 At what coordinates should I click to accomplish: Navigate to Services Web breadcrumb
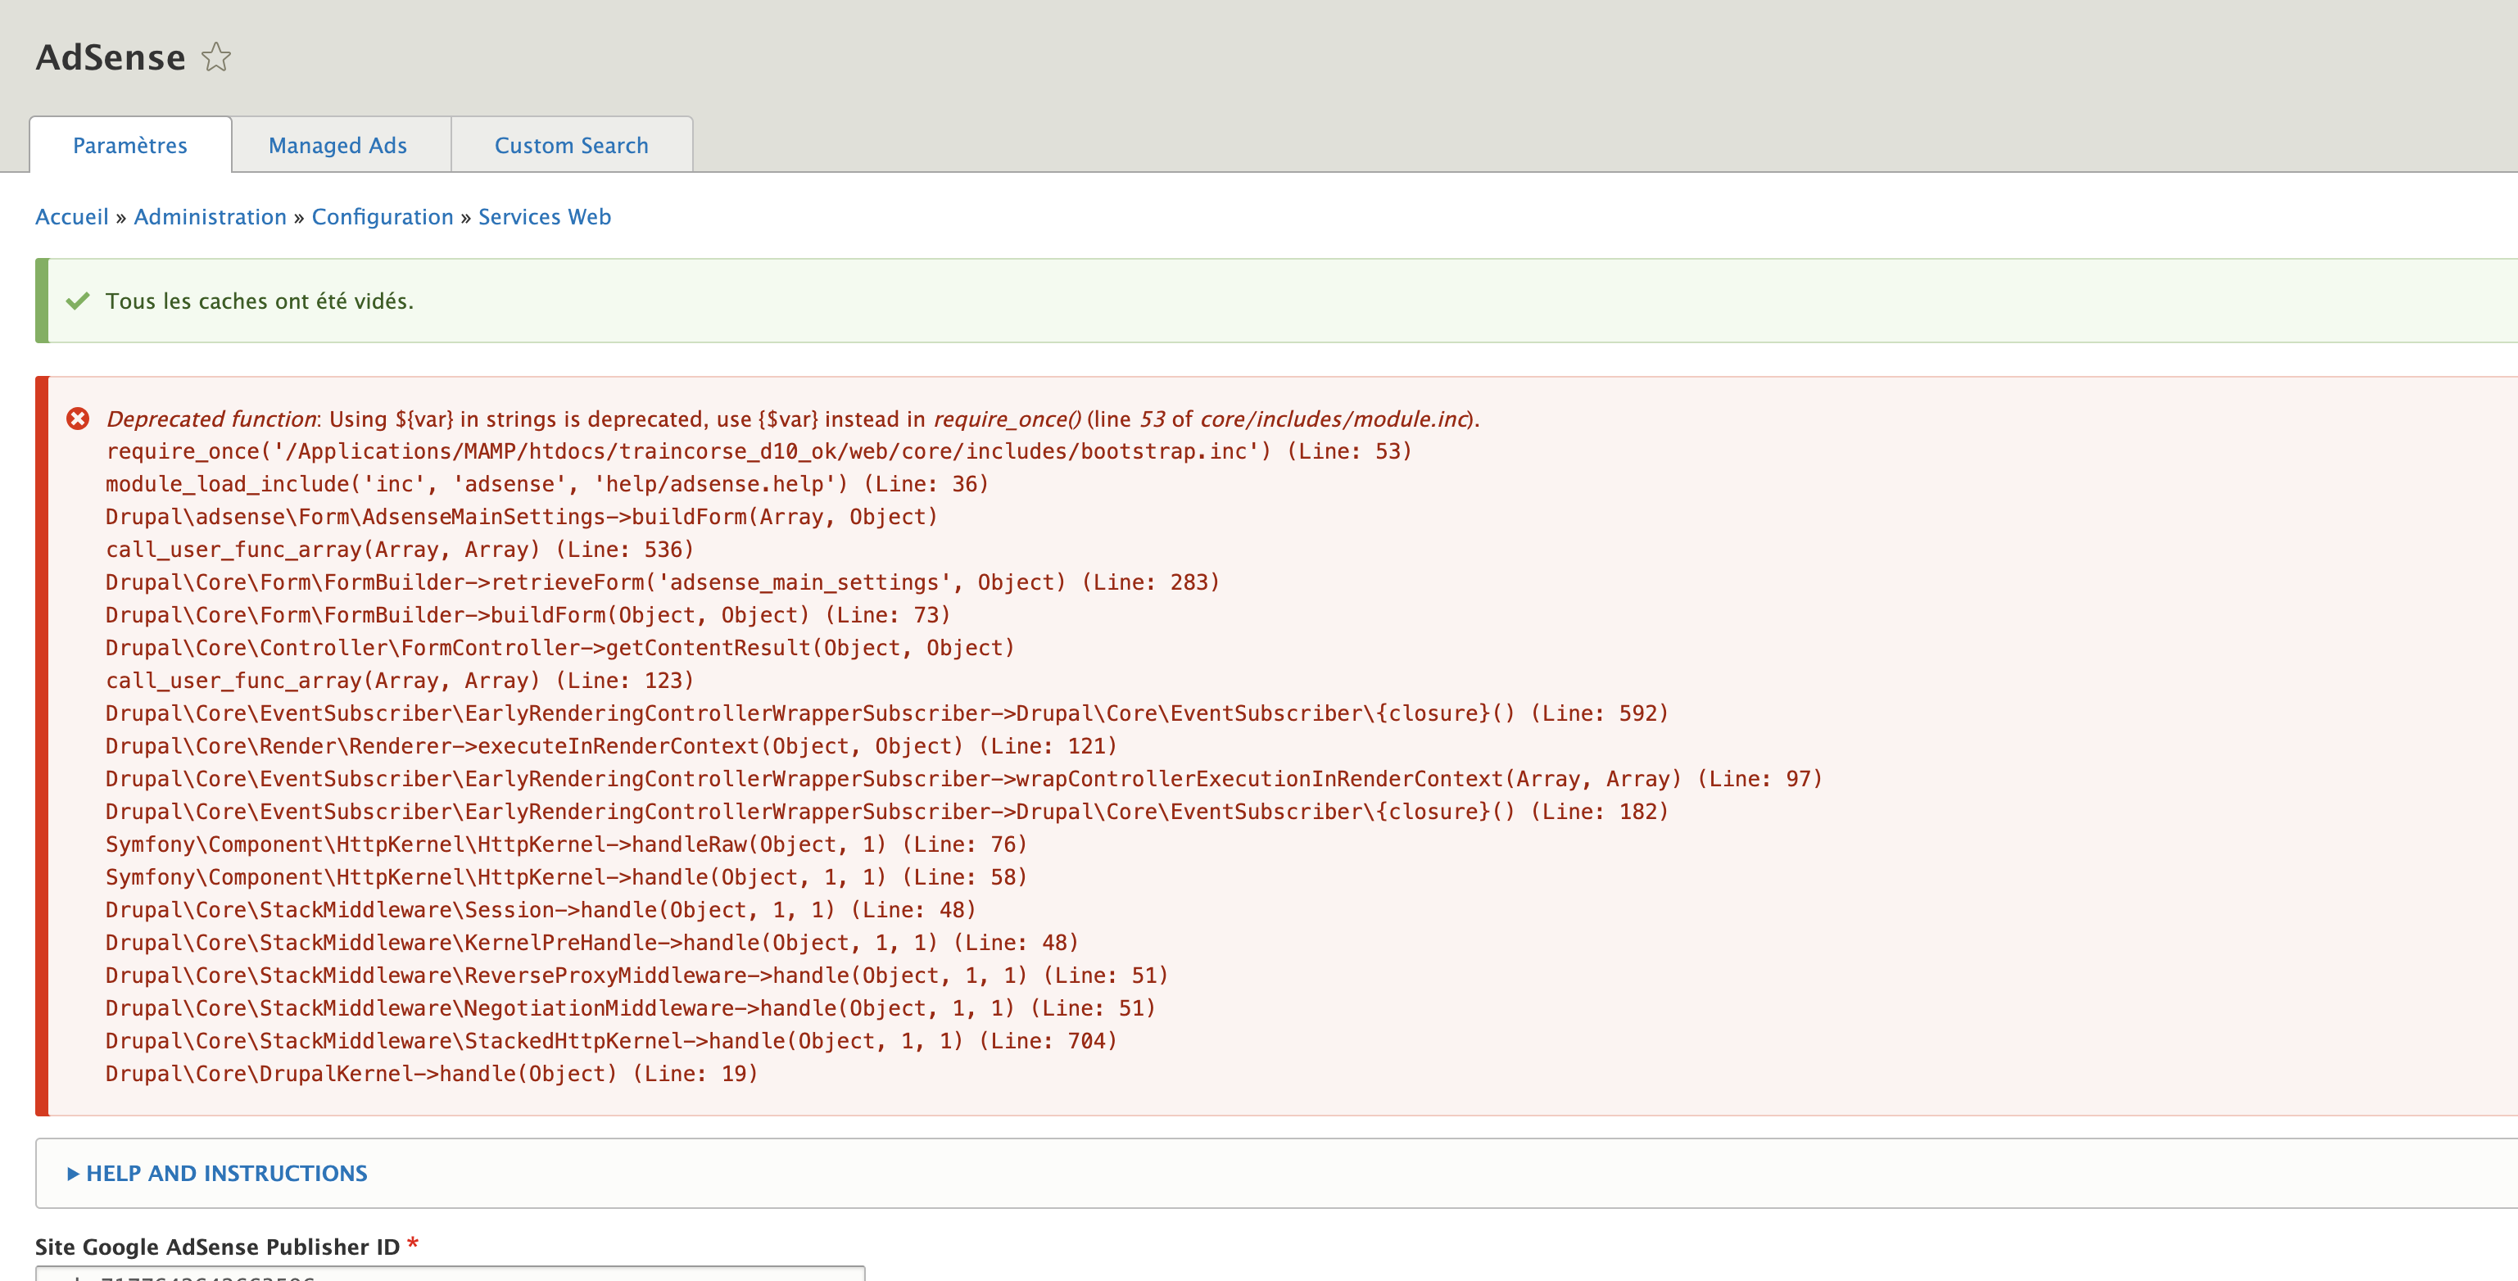coord(545,217)
